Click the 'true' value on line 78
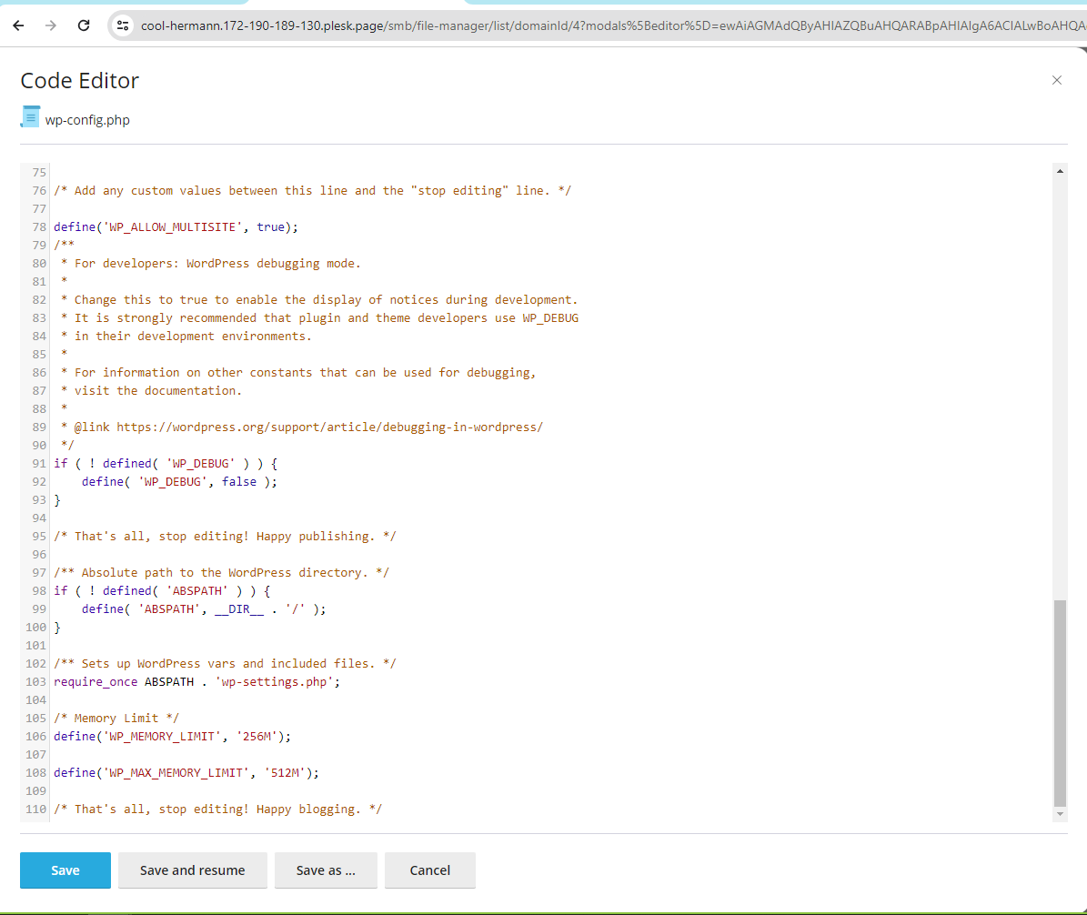The width and height of the screenshot is (1087, 915). [x=270, y=226]
